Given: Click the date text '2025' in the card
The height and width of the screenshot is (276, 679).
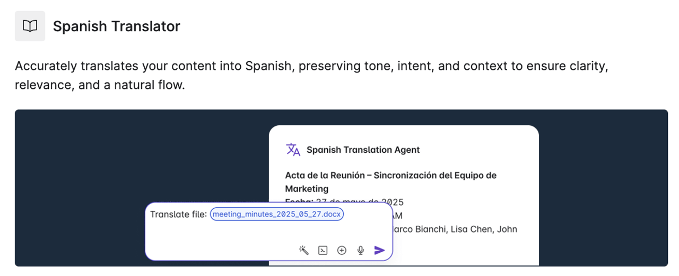Looking at the screenshot, I should (392, 202).
